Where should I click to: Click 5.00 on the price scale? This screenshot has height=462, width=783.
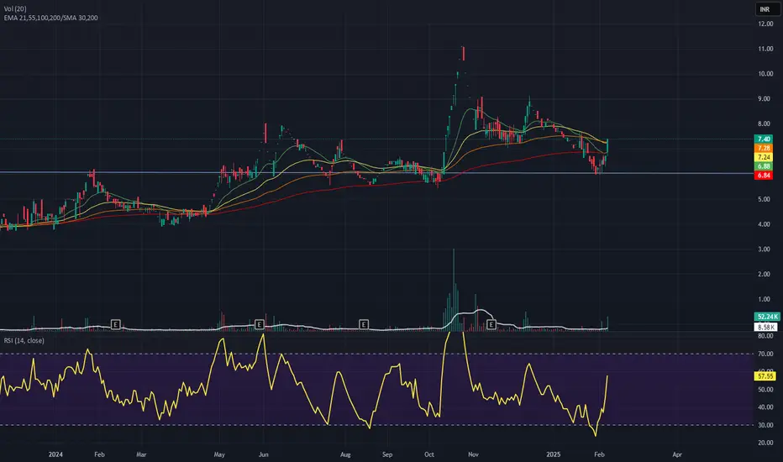point(764,199)
